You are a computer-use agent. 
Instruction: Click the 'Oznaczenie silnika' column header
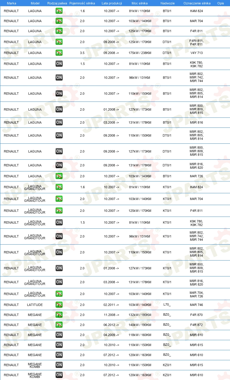197,3
